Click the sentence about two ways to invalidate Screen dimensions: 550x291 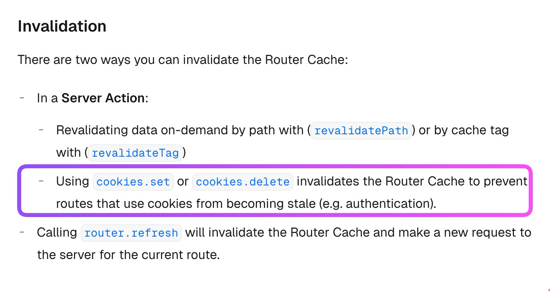[183, 60]
